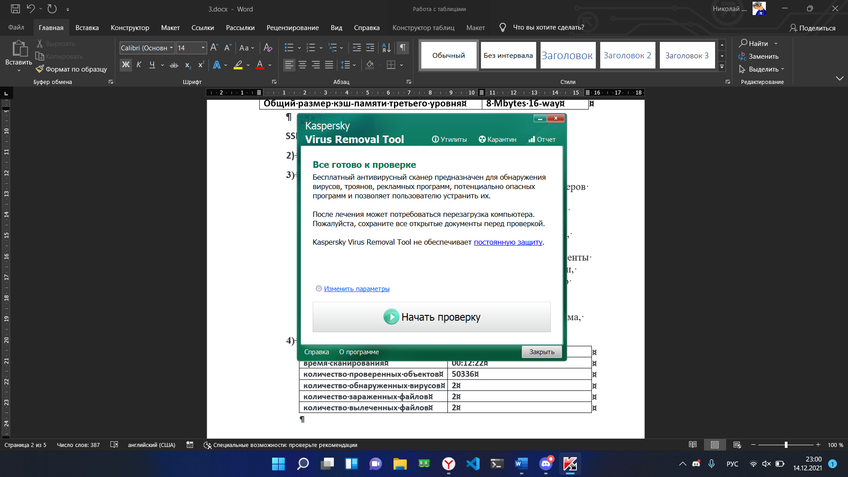Switch to Read mode view in status bar

[x=693, y=445]
